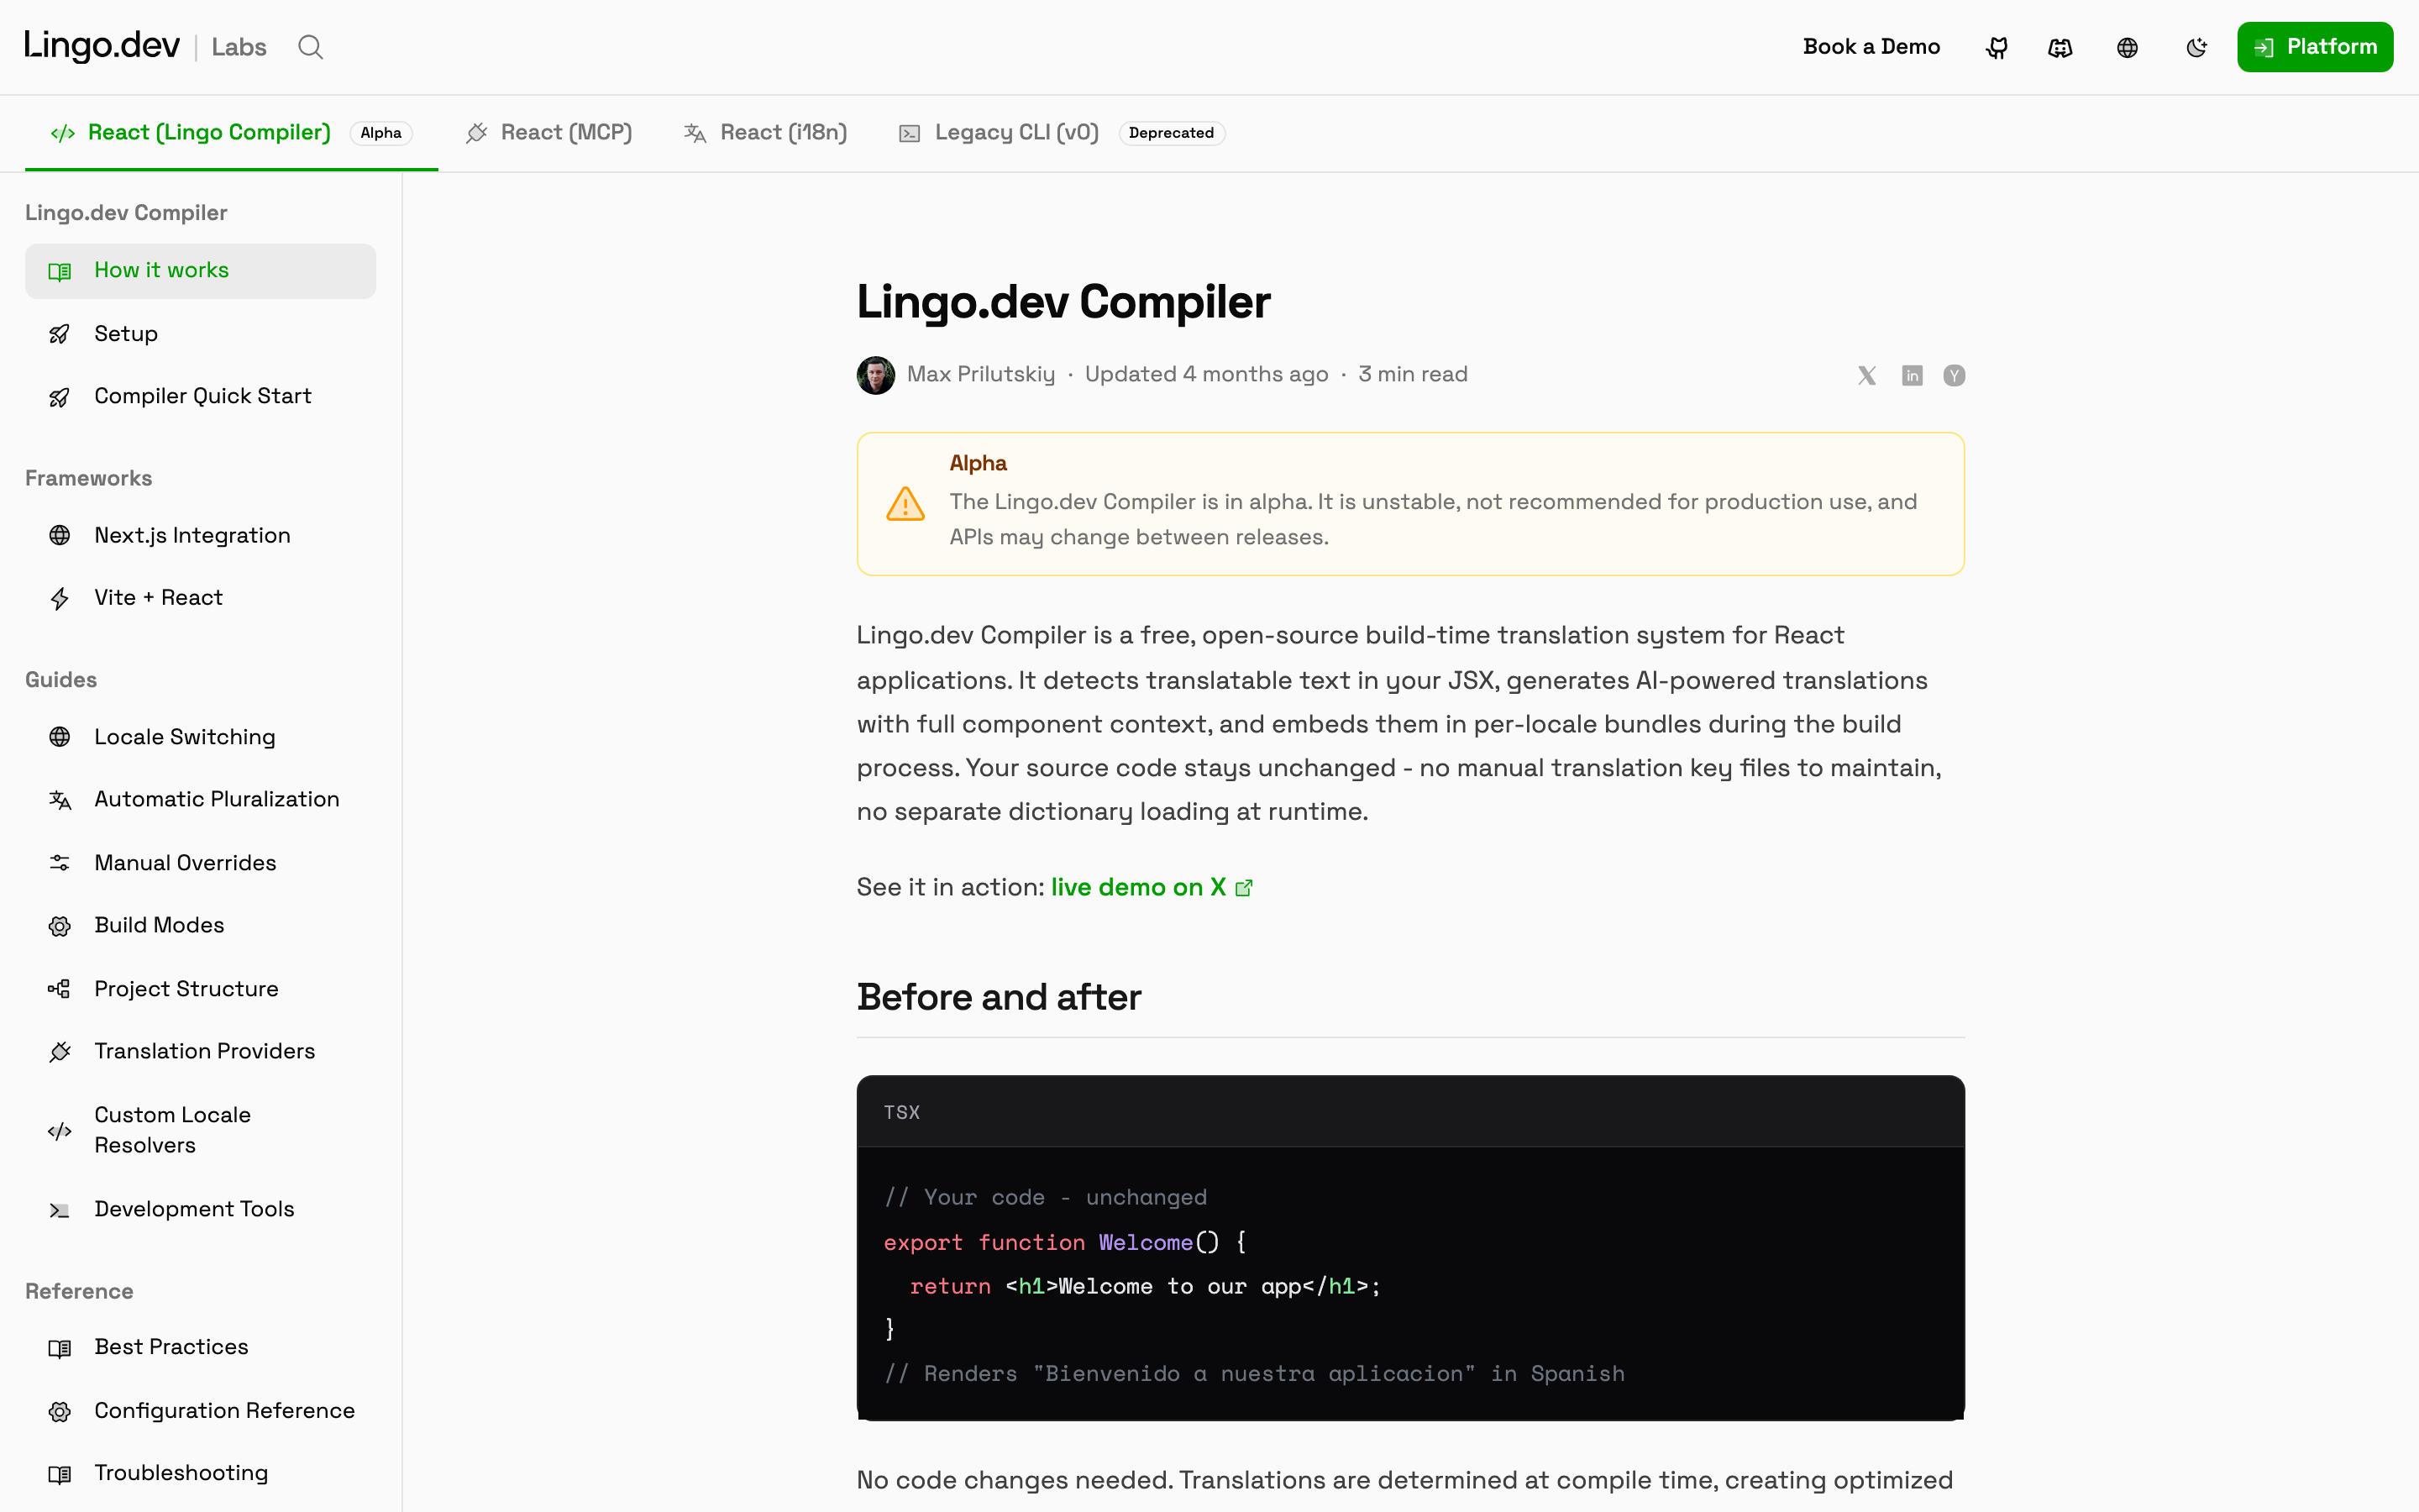Share on Hacker News Y icon
Image resolution: width=2419 pixels, height=1512 pixels.
pos(1953,375)
